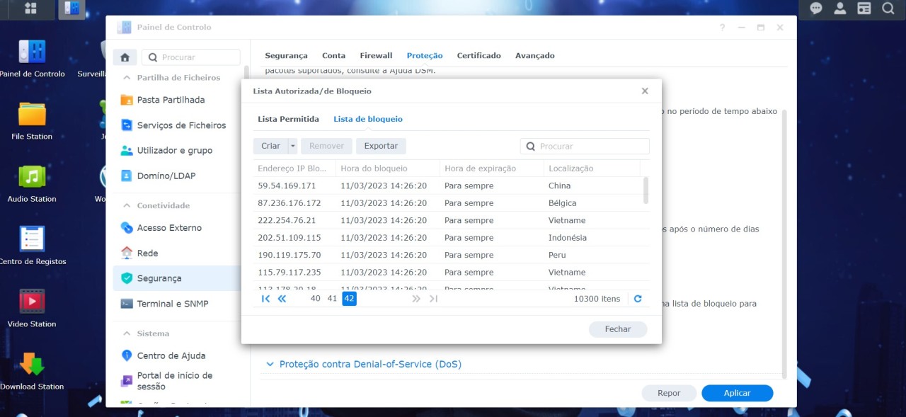Refresh the blocked IP list

[x=637, y=298]
